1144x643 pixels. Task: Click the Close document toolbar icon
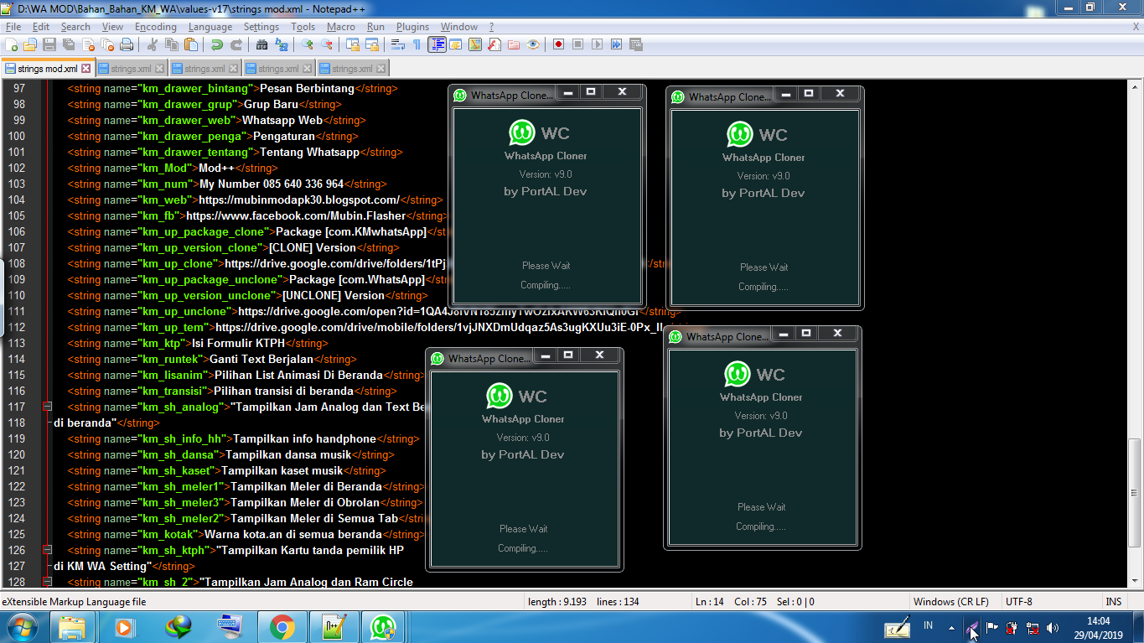pyautogui.click(x=88, y=44)
